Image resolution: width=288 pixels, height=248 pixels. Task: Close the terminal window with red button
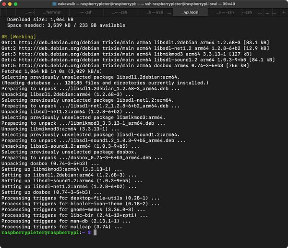pyautogui.click(x=4, y=4)
